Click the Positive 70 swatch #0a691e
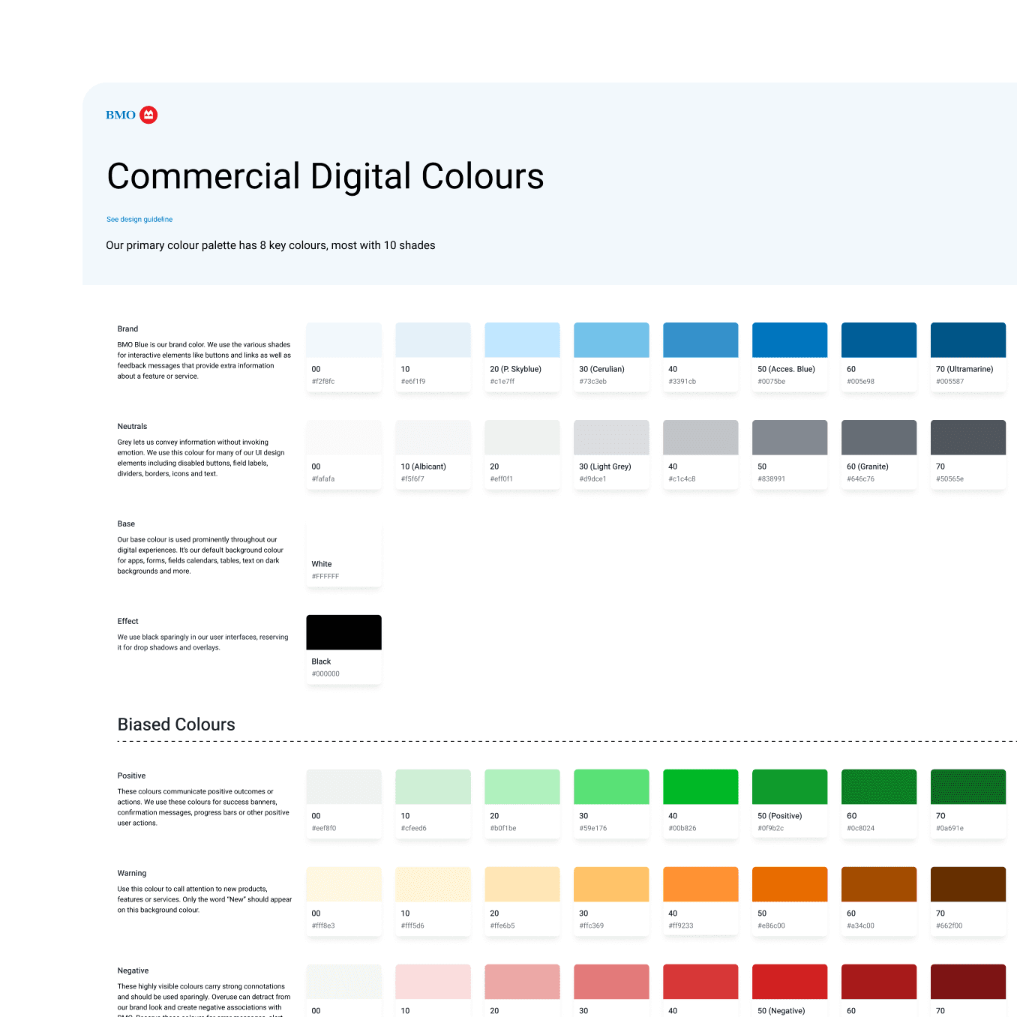Screen dimensions: 1017x1017 [967, 786]
